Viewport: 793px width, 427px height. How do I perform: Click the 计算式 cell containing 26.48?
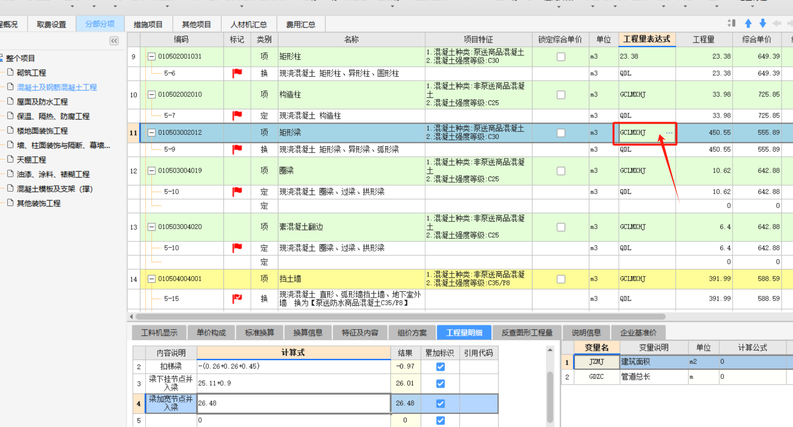(294, 403)
